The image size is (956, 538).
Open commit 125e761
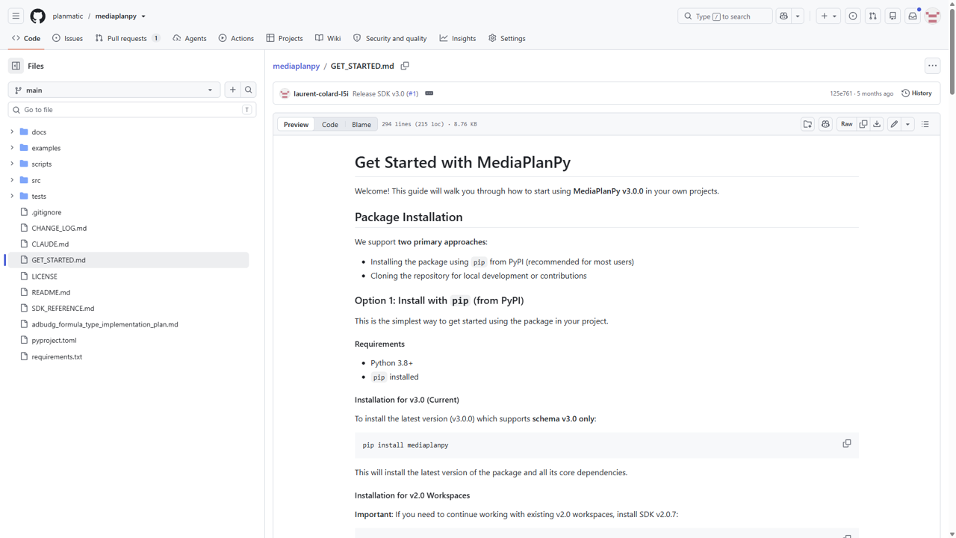tap(841, 93)
